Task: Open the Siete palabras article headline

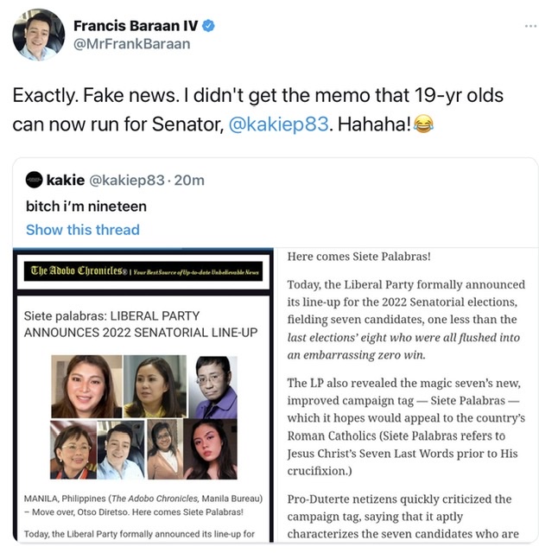Action: pyautogui.click(x=141, y=323)
